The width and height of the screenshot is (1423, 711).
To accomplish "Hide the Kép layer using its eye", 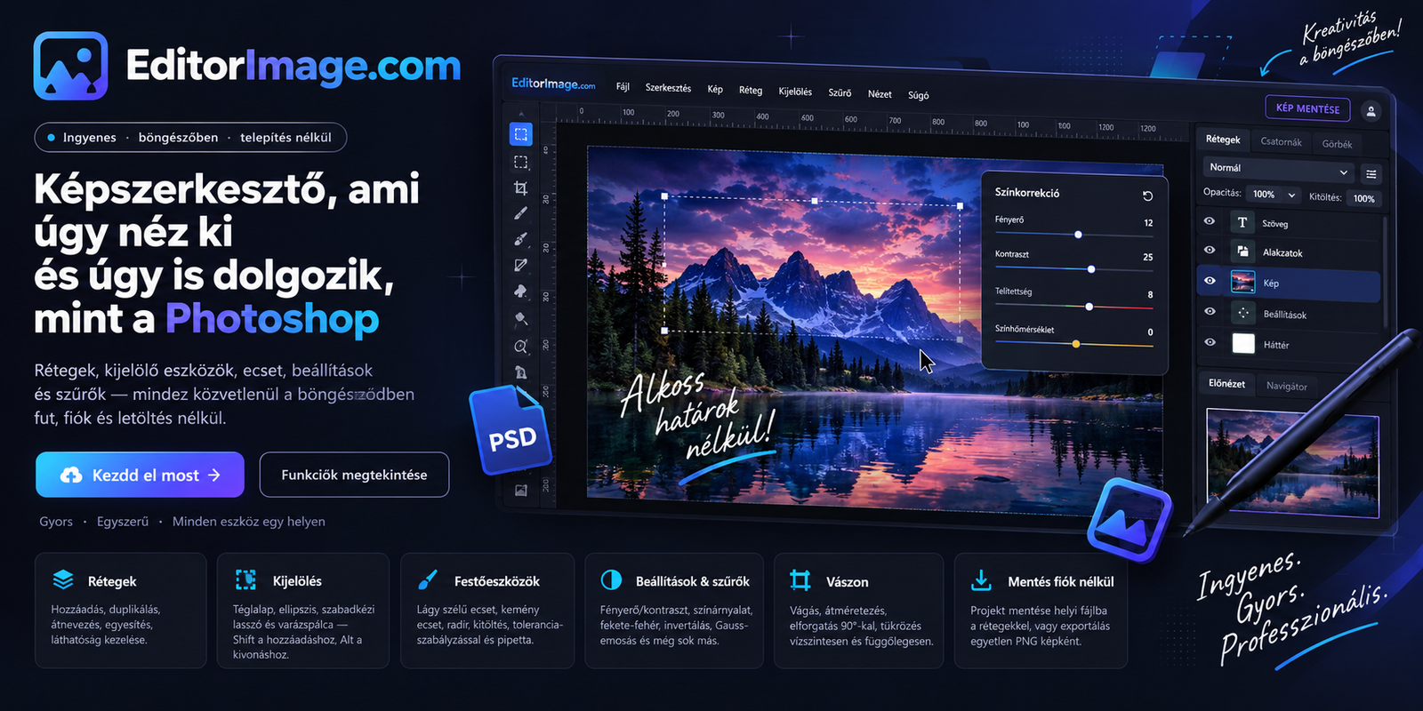I will point(1210,281).
